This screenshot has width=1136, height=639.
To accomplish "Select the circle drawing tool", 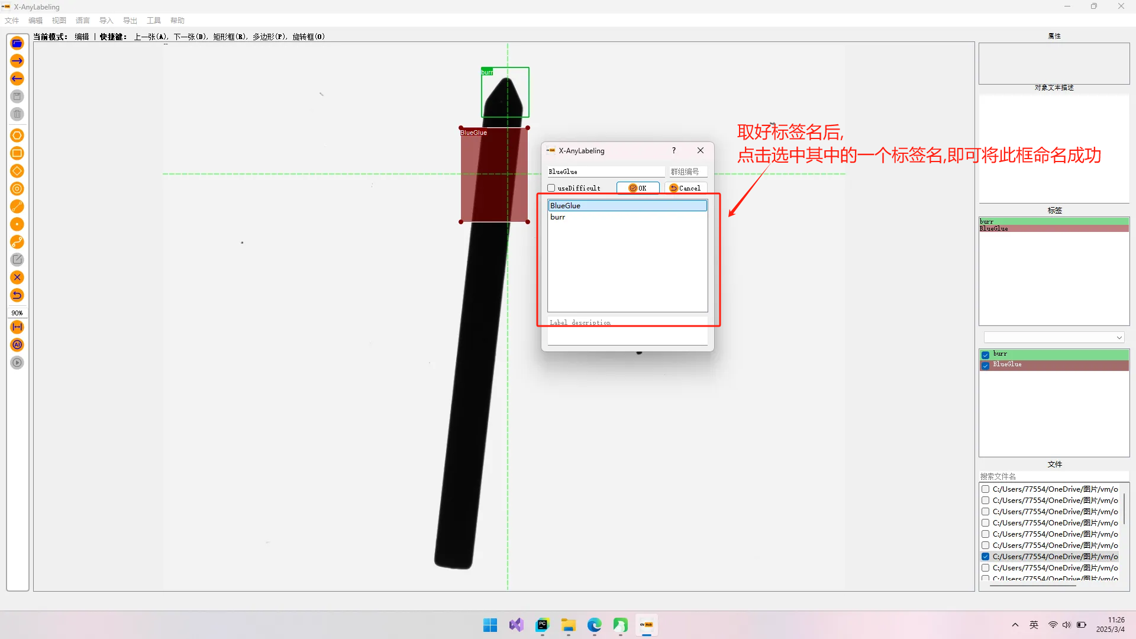I will [x=17, y=189].
